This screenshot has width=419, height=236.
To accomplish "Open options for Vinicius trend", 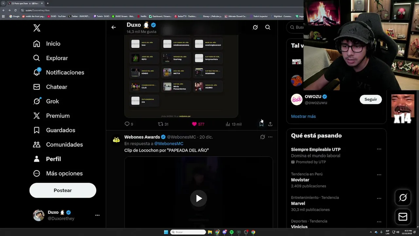I will coord(379,222).
